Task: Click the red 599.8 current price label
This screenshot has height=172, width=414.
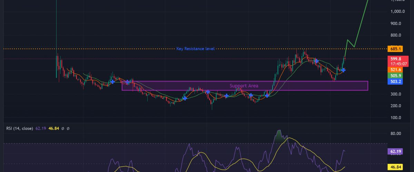Action: pyautogui.click(x=395, y=59)
